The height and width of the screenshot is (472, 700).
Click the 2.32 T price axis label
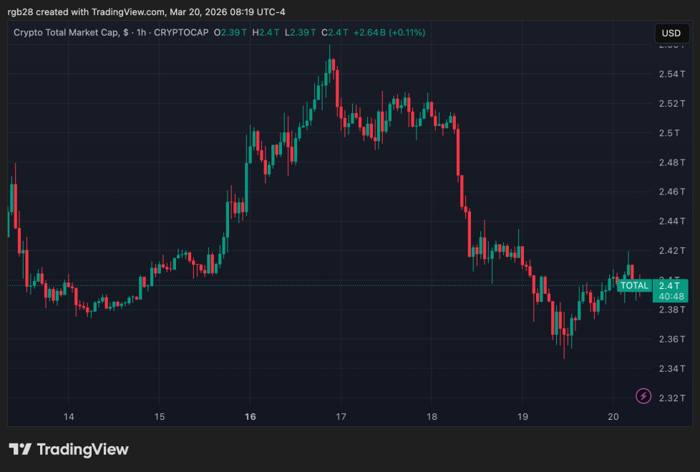[x=672, y=398]
